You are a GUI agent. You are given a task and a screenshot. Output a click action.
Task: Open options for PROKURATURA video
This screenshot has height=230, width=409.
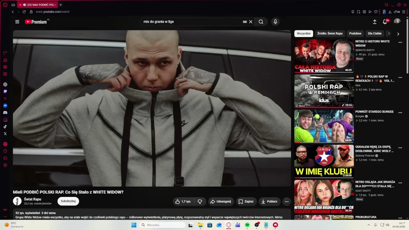[x=400, y=218]
